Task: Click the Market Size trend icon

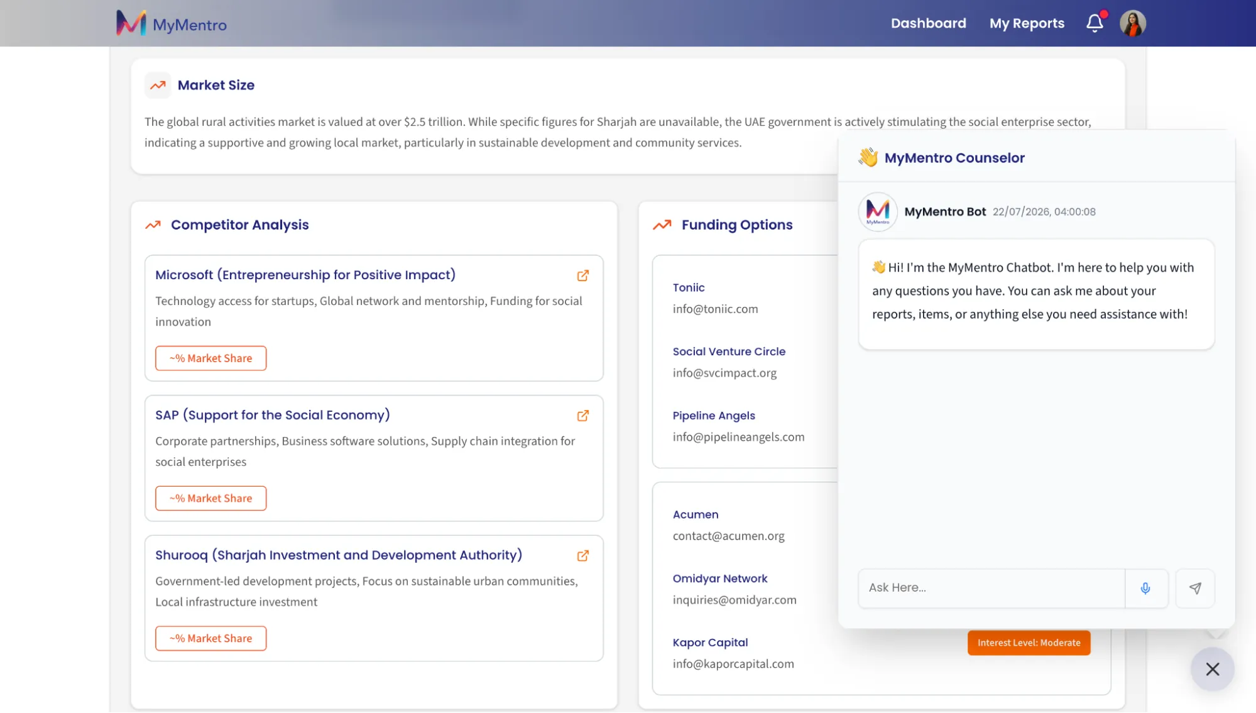Action: (x=158, y=85)
